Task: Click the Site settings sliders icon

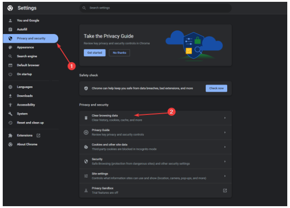Action: [x=86, y=176]
